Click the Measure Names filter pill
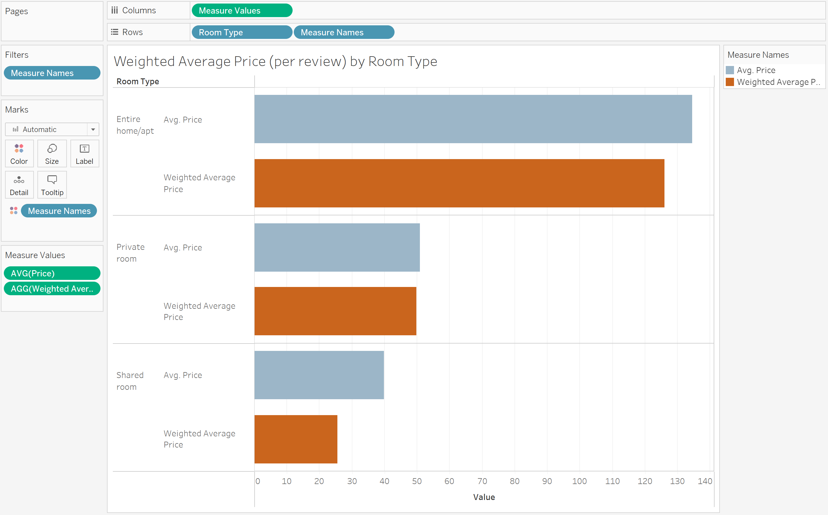828x515 pixels. tap(52, 73)
